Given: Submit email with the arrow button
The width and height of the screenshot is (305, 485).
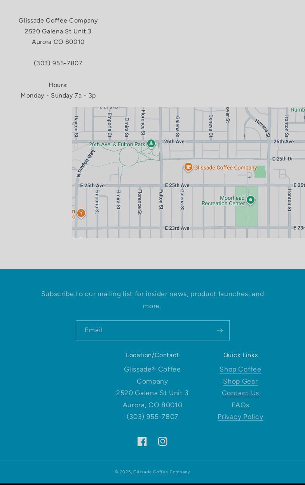Looking at the screenshot, I should click(x=220, y=330).
